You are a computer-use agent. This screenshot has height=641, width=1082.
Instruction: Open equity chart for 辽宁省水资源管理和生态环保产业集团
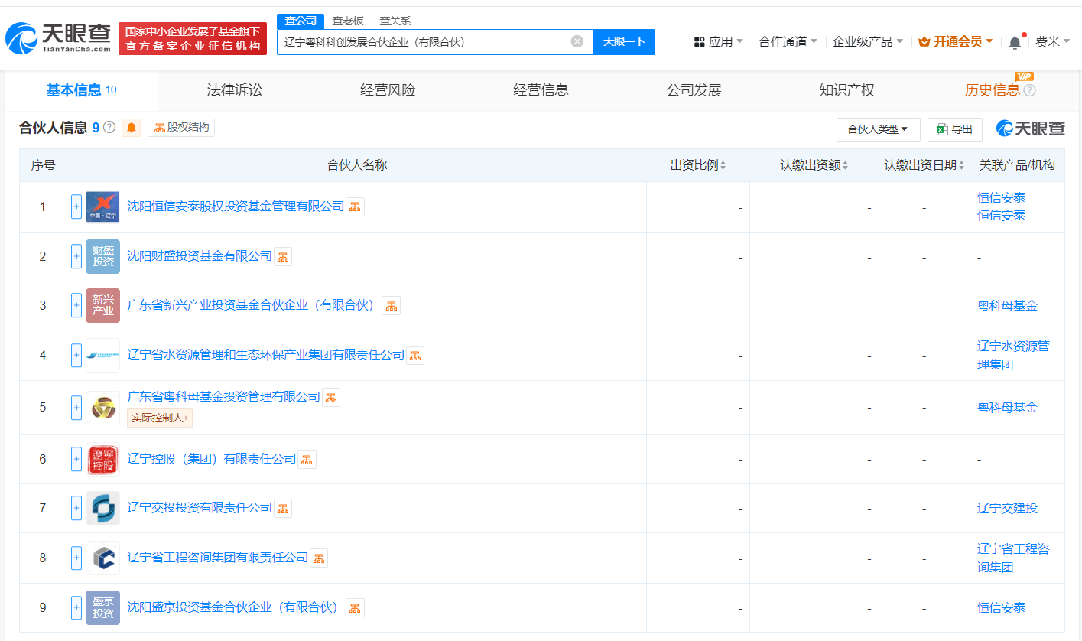point(415,355)
